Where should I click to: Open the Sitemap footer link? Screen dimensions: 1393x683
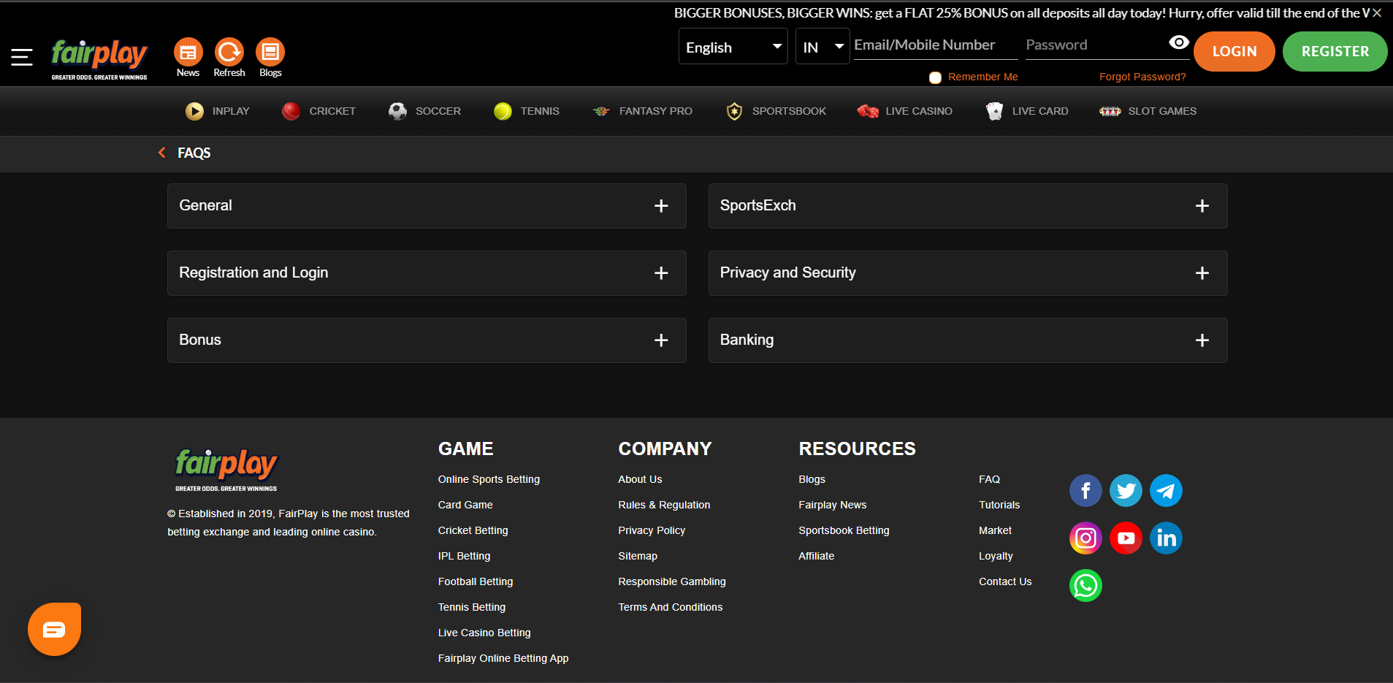(638, 556)
